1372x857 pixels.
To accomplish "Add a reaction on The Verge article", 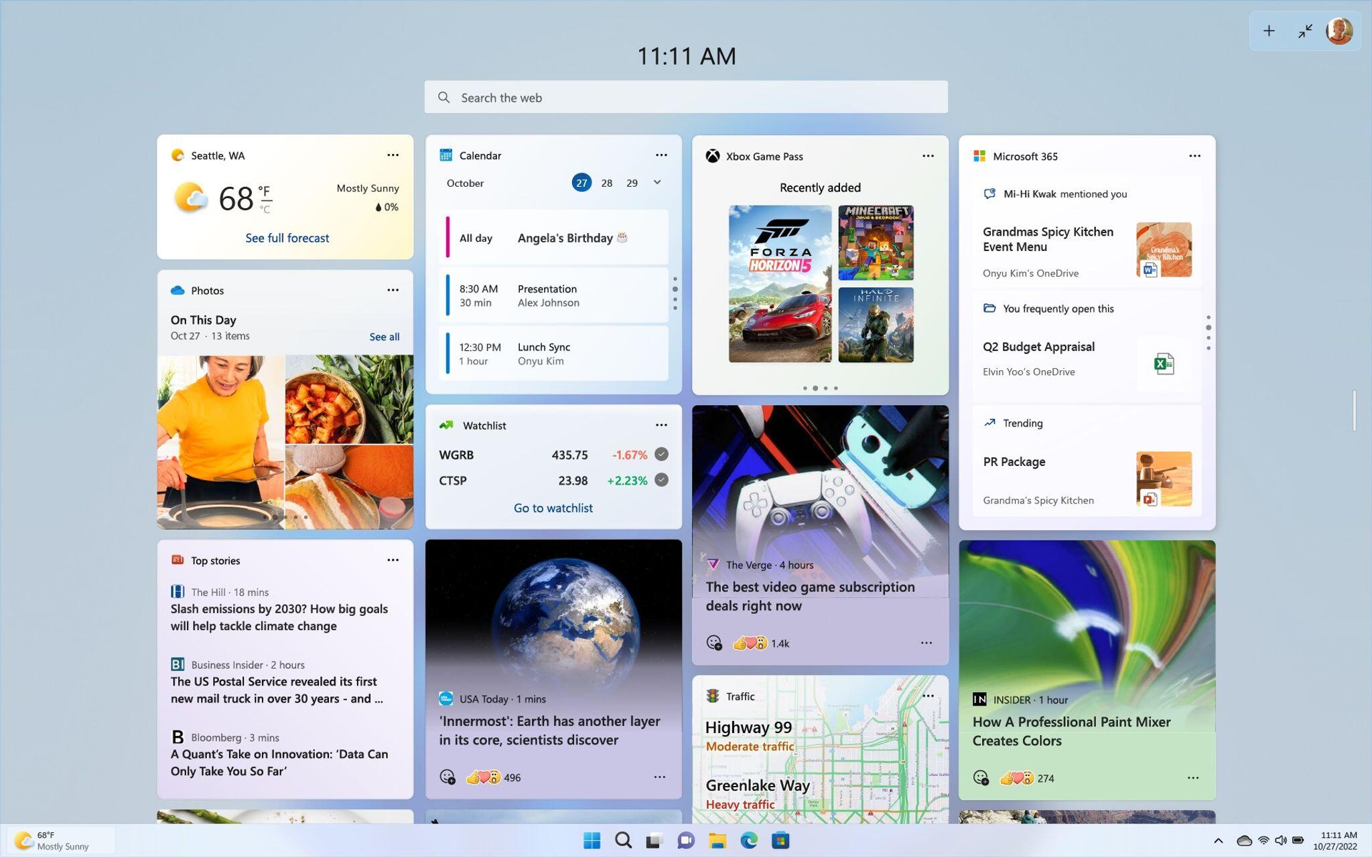I will (x=715, y=643).
